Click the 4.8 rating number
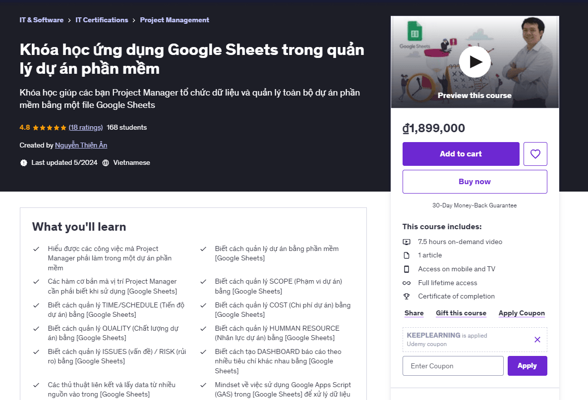This screenshot has width=588, height=400. coord(25,127)
